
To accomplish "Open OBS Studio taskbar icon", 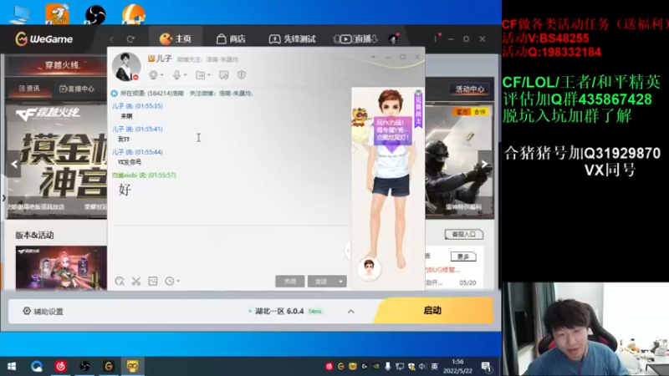I will coord(84,366).
